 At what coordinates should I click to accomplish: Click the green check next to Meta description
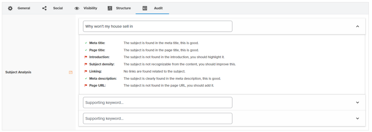tap(86, 78)
